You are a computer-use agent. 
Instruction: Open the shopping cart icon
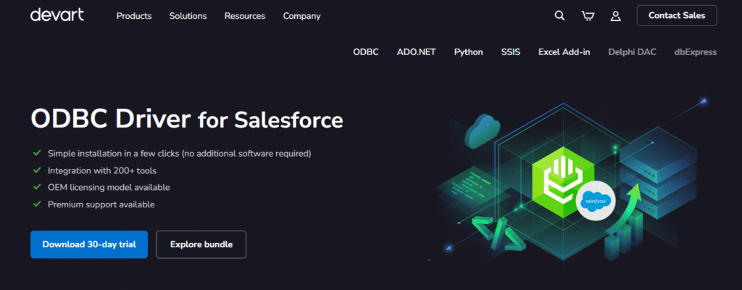(588, 16)
